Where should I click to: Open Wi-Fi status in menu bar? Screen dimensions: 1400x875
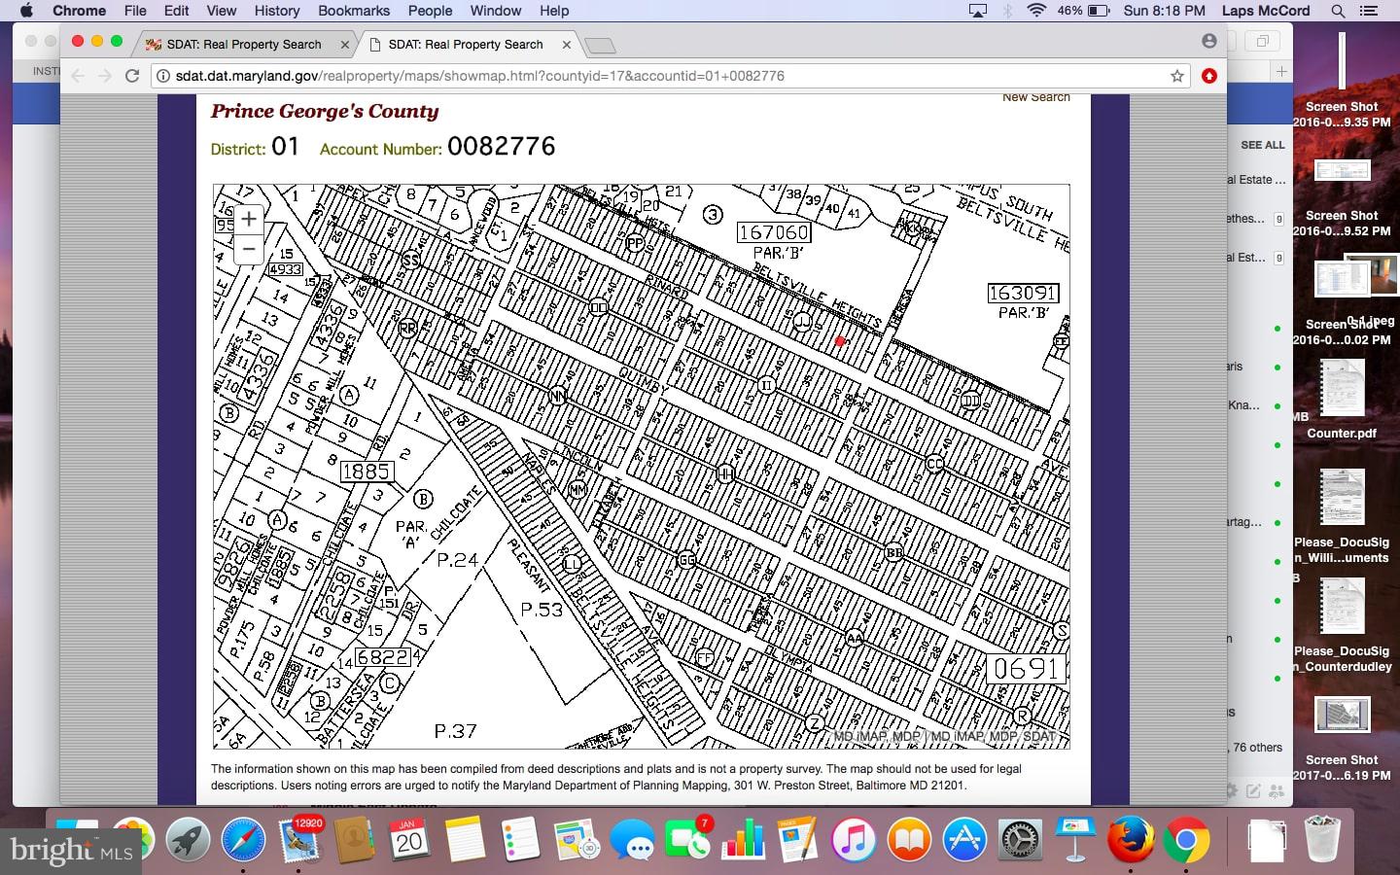pos(1036,11)
